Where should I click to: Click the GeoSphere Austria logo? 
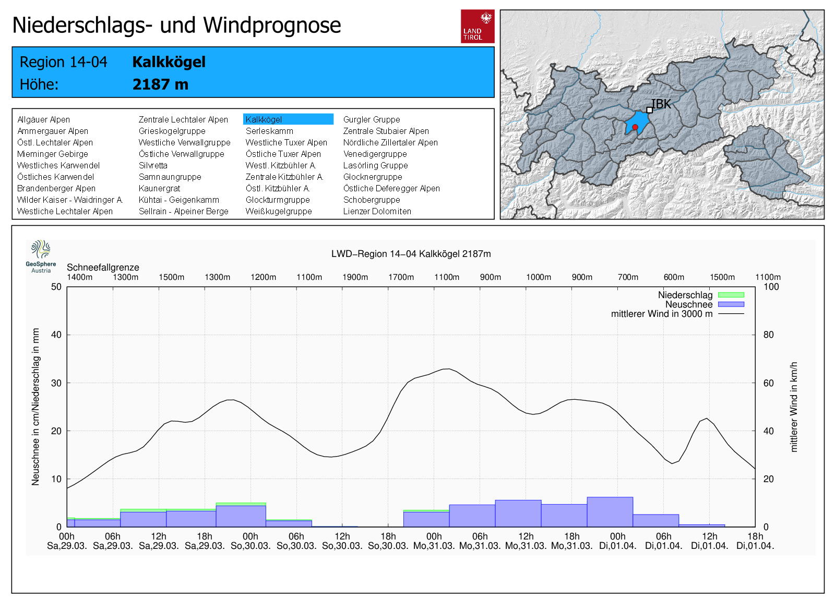point(41,256)
